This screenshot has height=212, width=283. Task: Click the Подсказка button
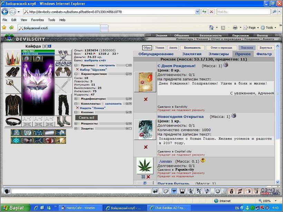(247, 48)
